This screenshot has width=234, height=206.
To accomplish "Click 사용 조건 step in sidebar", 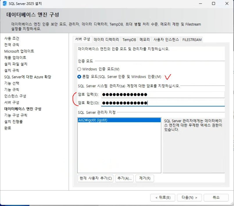I will coord(12,38).
